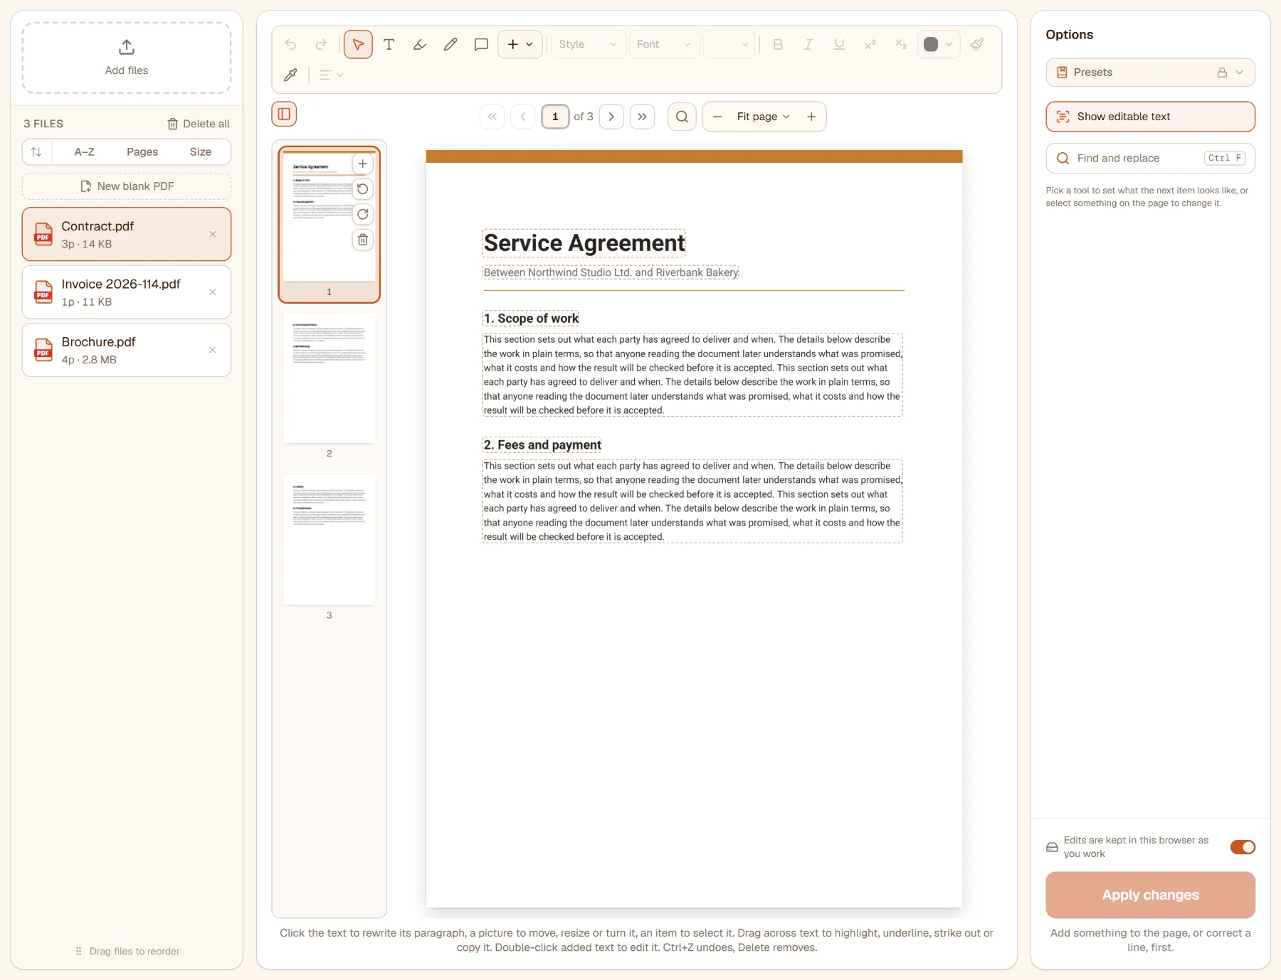
Task: Open the Font dropdown
Action: [x=663, y=44]
